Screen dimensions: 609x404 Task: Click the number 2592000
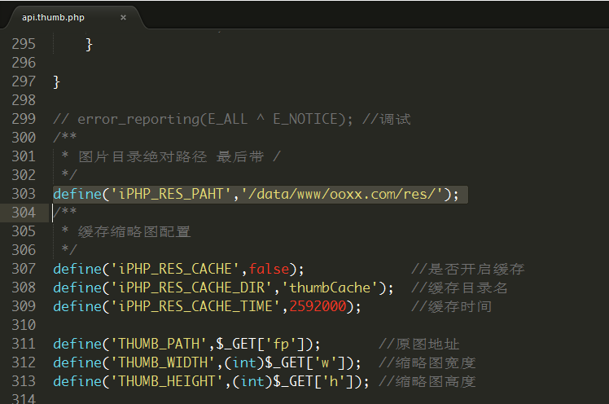click(318, 306)
